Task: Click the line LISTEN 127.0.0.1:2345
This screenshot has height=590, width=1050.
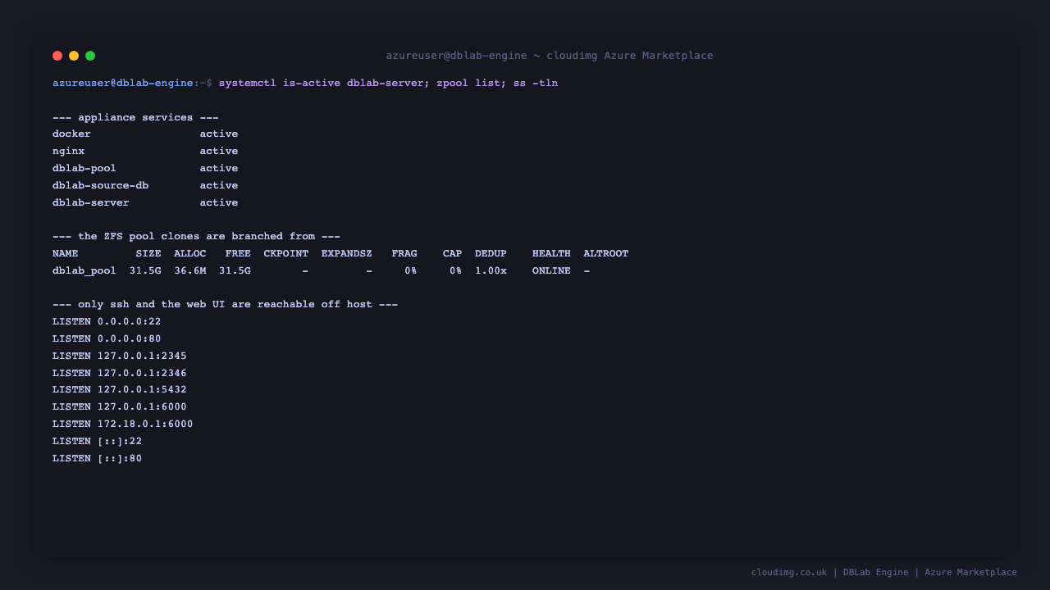Action: (x=120, y=356)
